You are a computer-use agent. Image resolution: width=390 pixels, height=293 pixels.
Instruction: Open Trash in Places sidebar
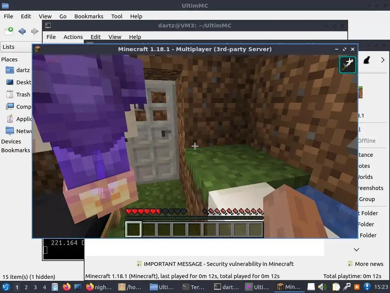pos(18,95)
